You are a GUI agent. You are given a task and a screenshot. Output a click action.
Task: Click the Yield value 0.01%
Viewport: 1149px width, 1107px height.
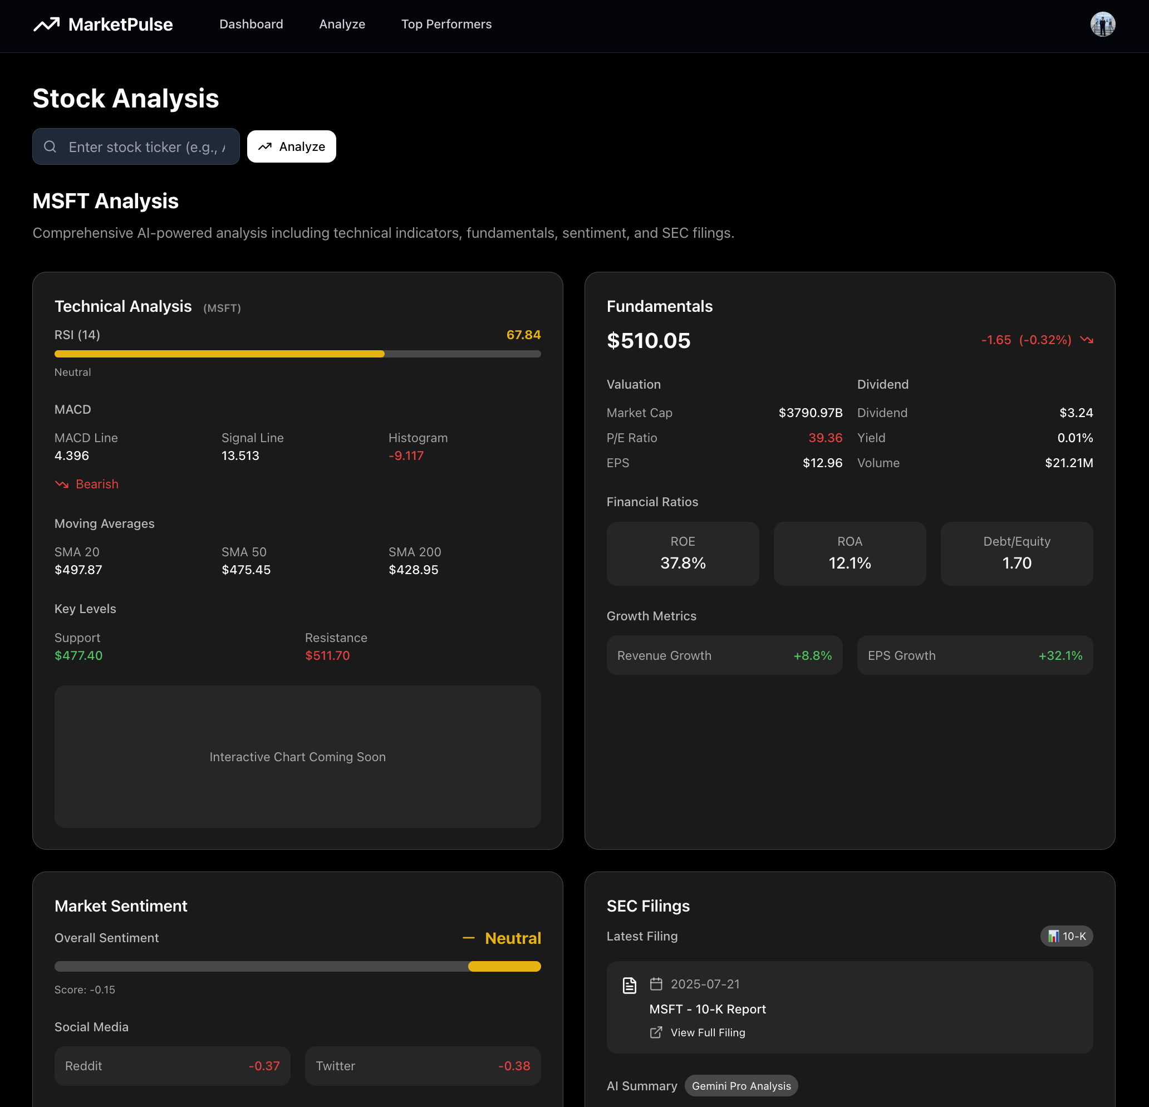(x=1075, y=438)
